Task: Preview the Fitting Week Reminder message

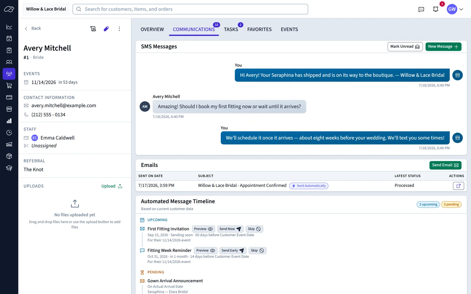Action: [x=206, y=250]
